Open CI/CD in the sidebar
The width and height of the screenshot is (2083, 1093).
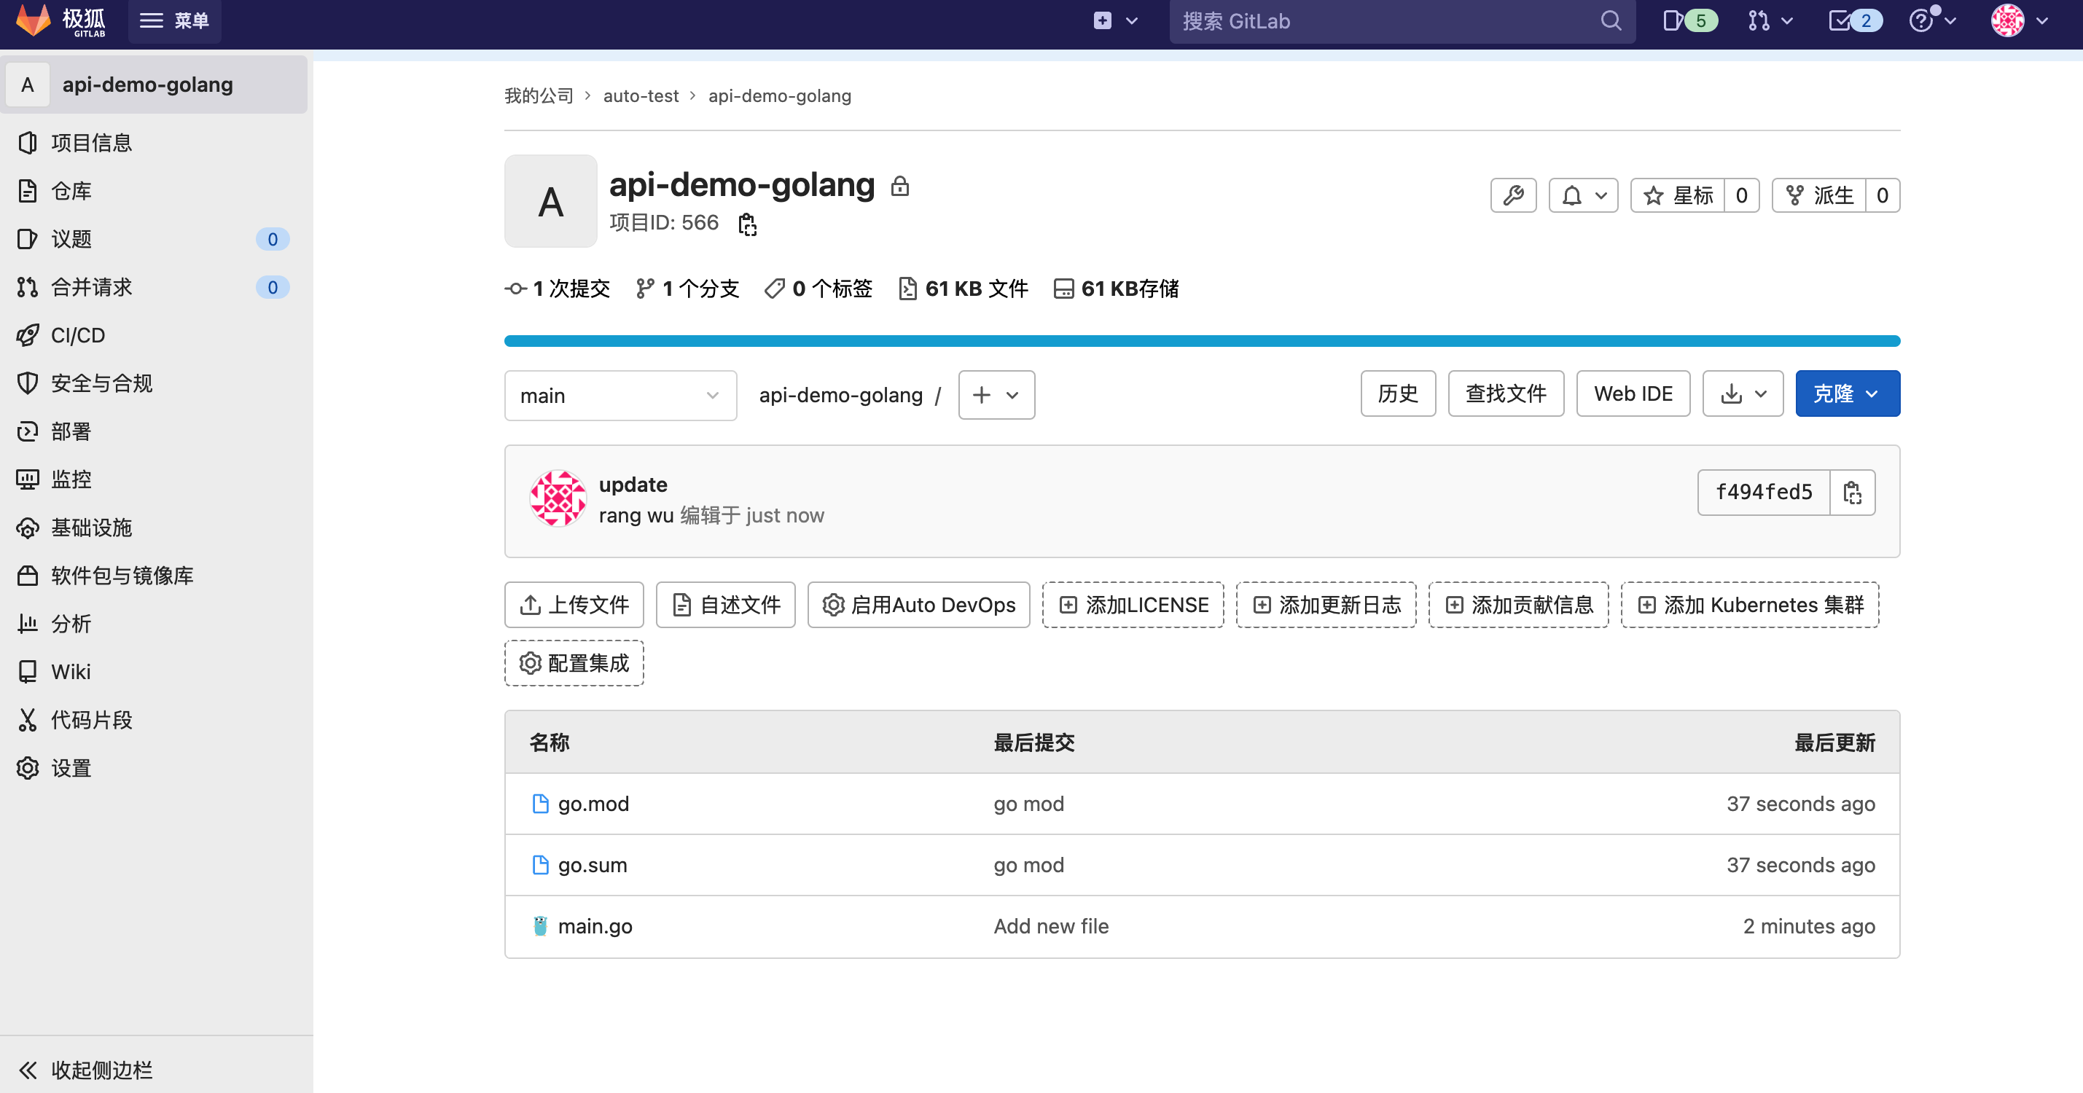click(x=78, y=334)
